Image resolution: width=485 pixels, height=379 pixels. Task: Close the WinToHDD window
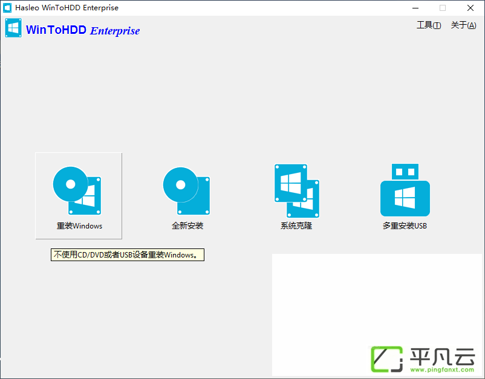tap(470, 8)
